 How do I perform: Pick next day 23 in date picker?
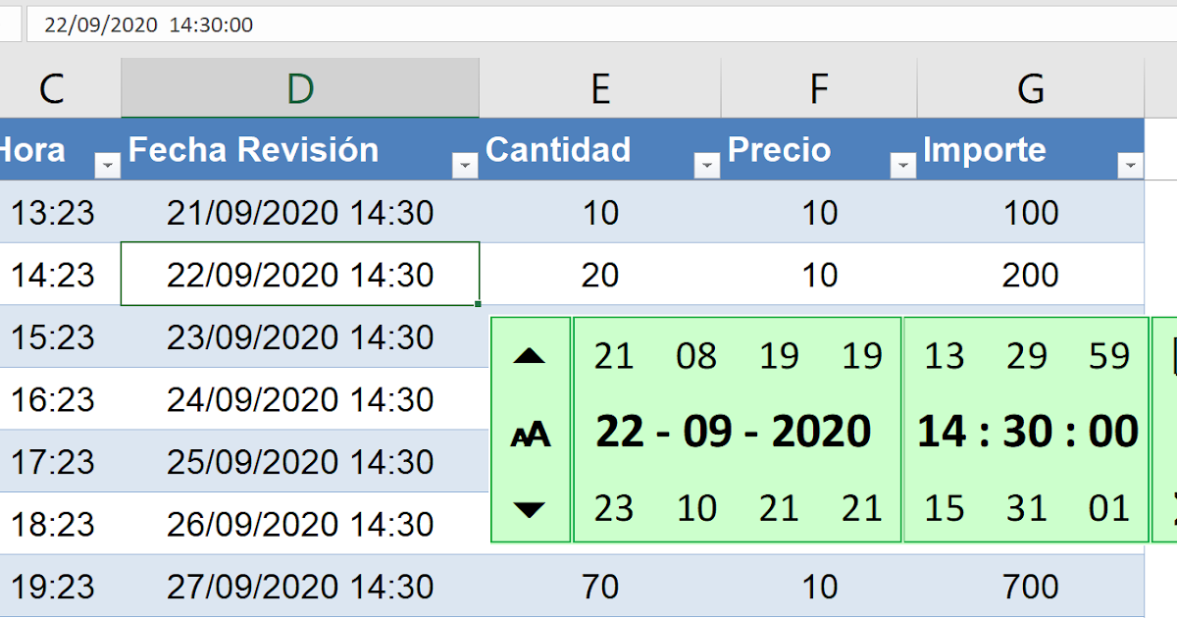pos(615,509)
